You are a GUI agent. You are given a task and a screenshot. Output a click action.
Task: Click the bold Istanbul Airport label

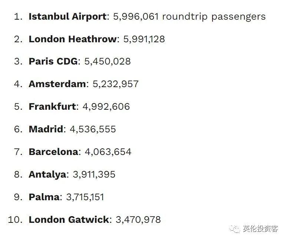click(67, 17)
